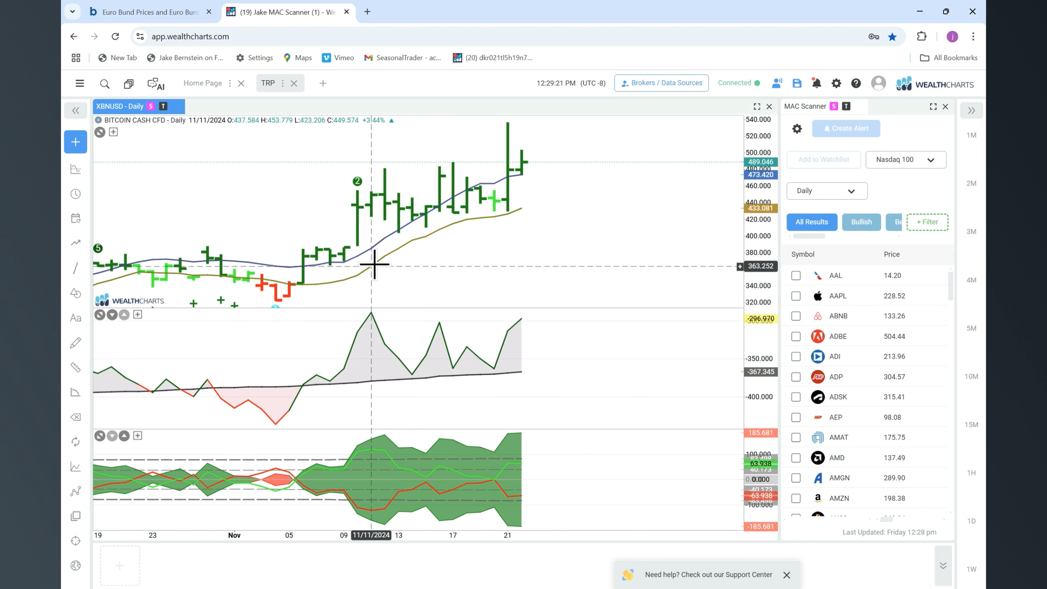Maximize the XBNUSD chart panel
This screenshot has height=589, width=1047.
(757, 106)
